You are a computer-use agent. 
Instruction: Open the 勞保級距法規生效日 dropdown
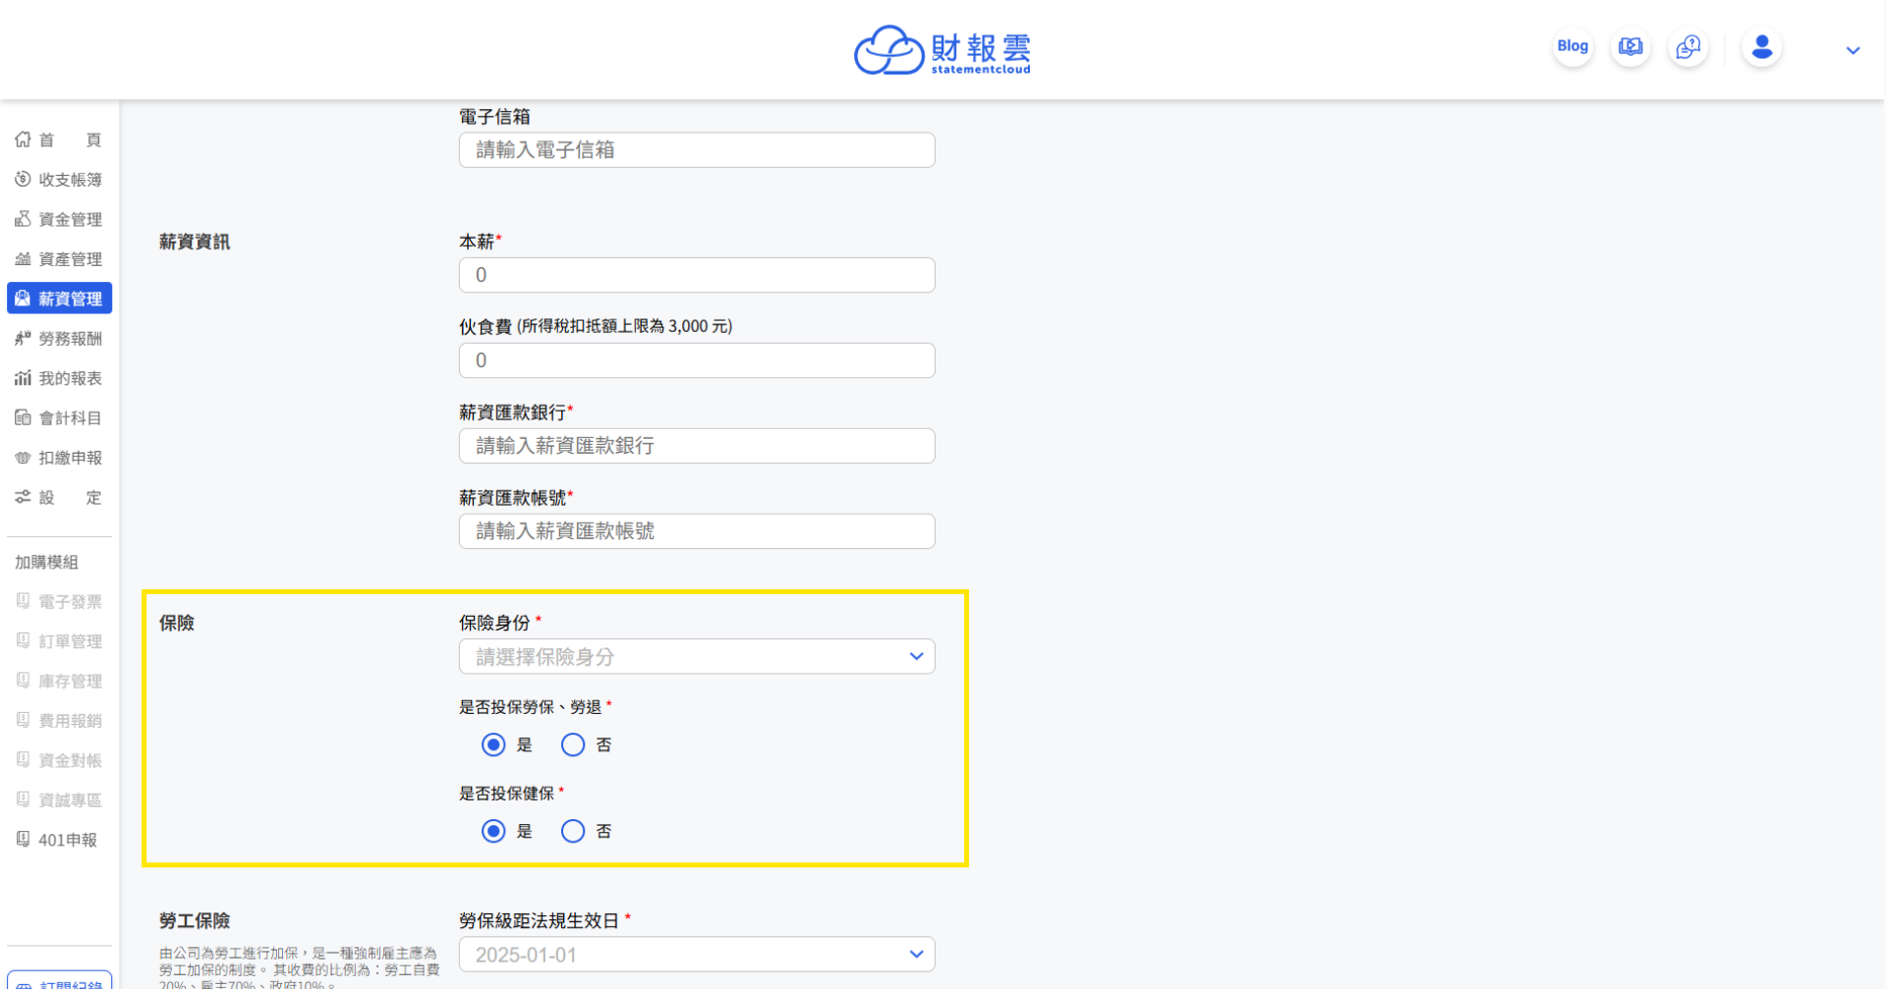[x=697, y=955]
